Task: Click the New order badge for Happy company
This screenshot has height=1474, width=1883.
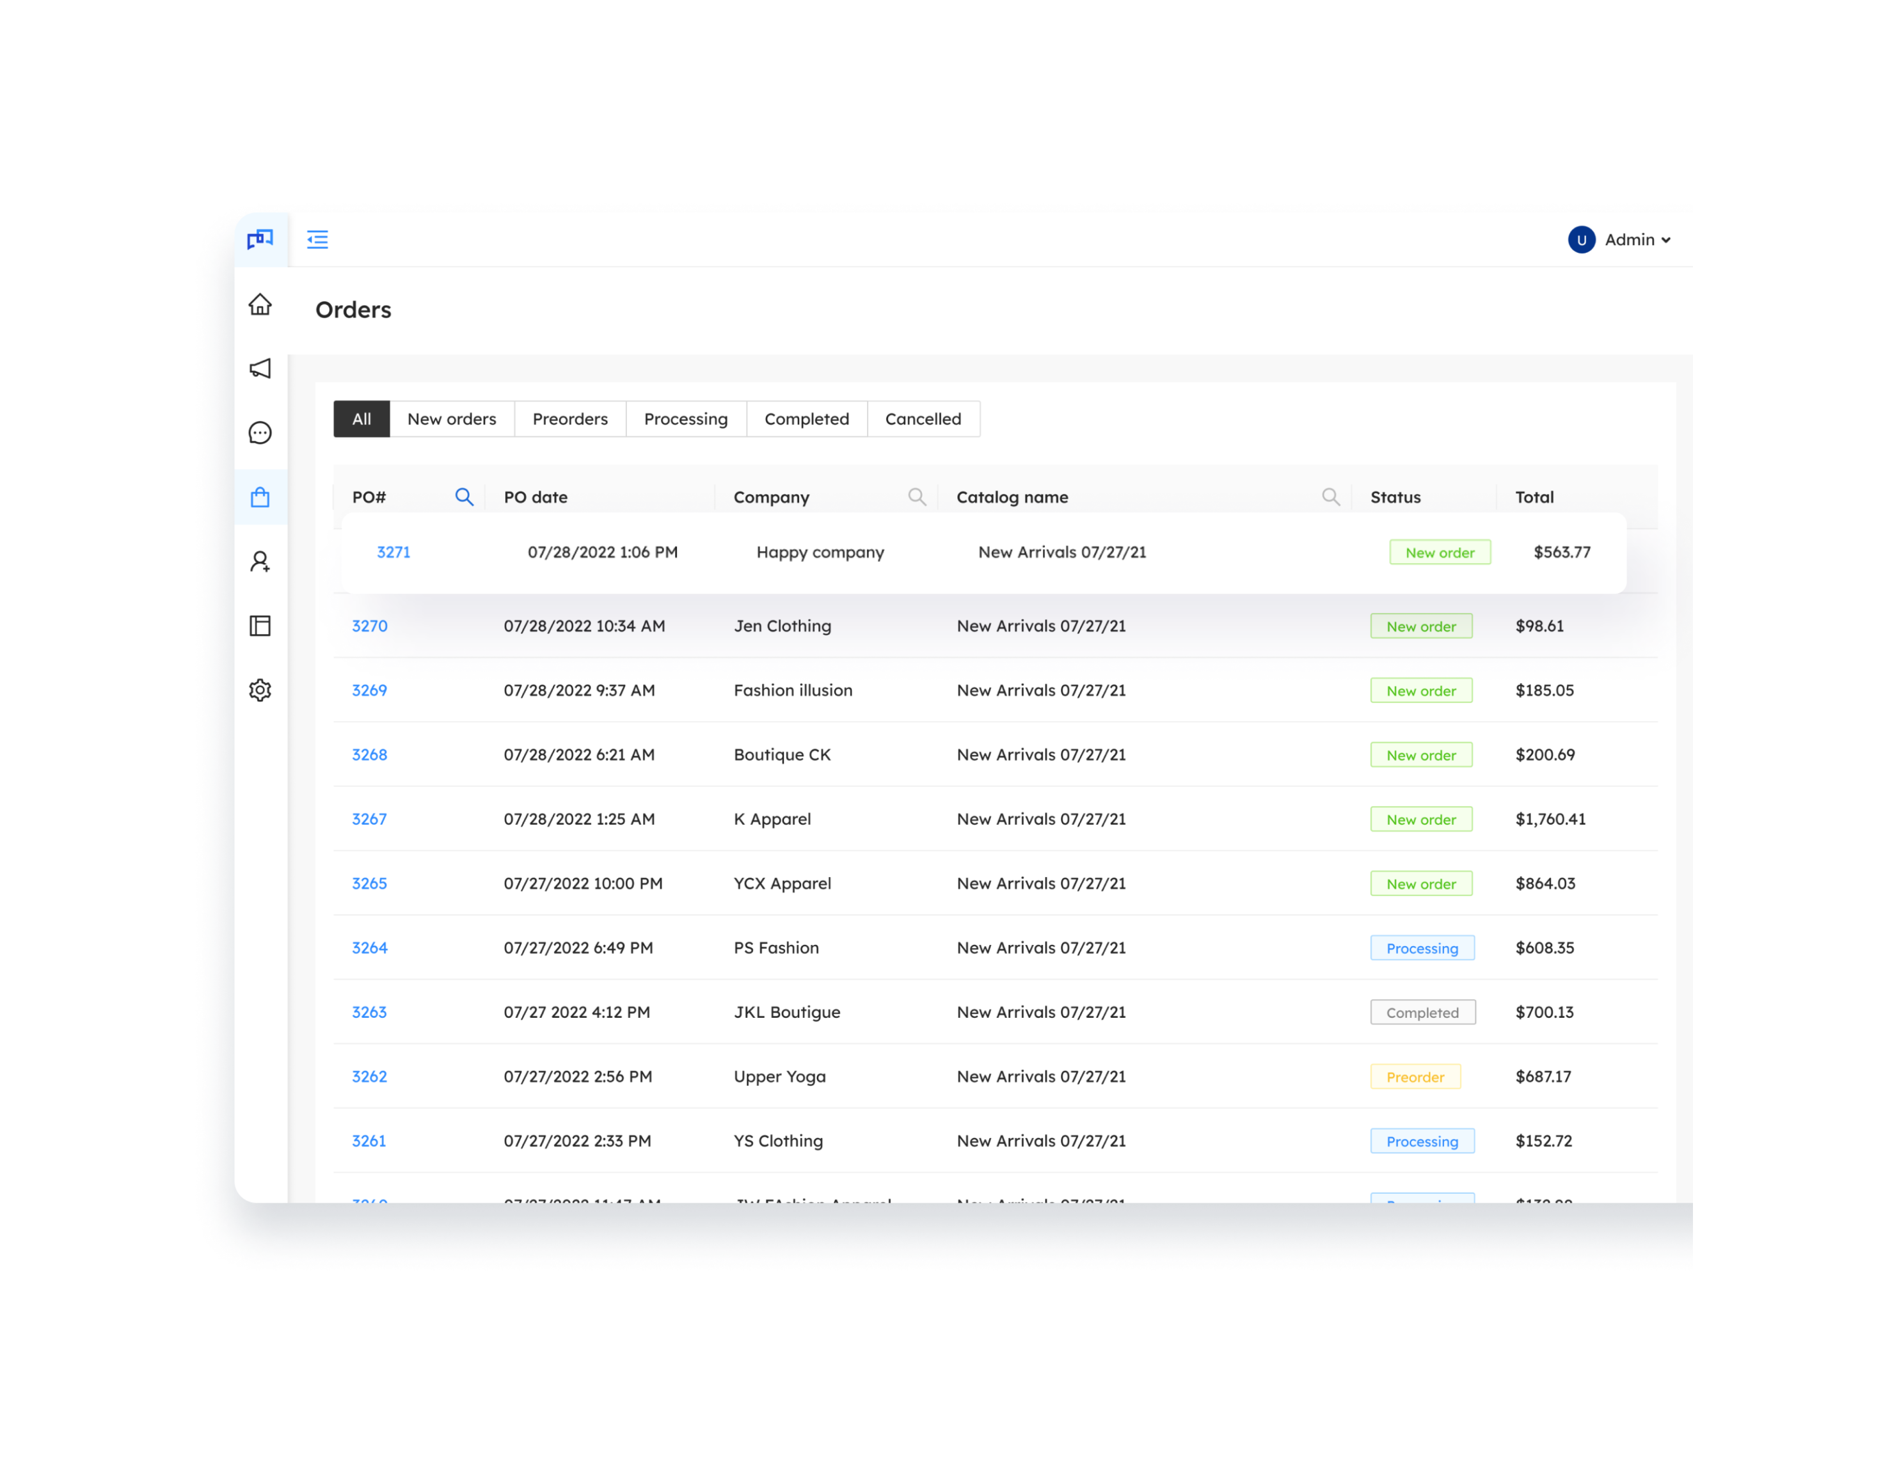Action: (x=1440, y=552)
